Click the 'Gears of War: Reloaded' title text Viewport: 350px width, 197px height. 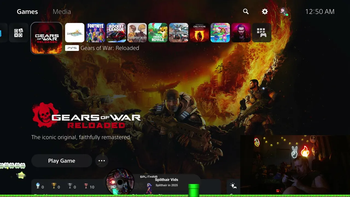110,48
